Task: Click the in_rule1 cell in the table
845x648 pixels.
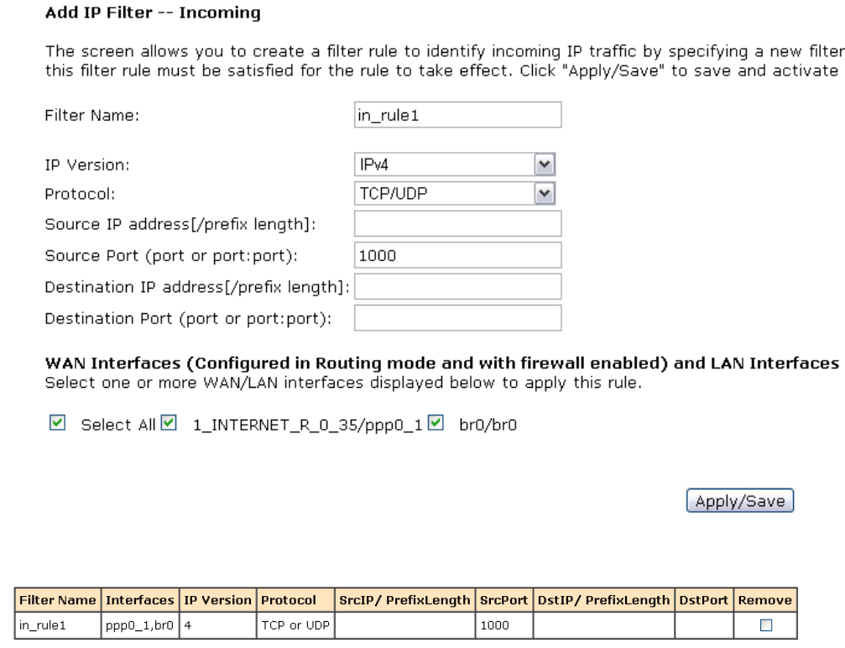Action: [58, 625]
